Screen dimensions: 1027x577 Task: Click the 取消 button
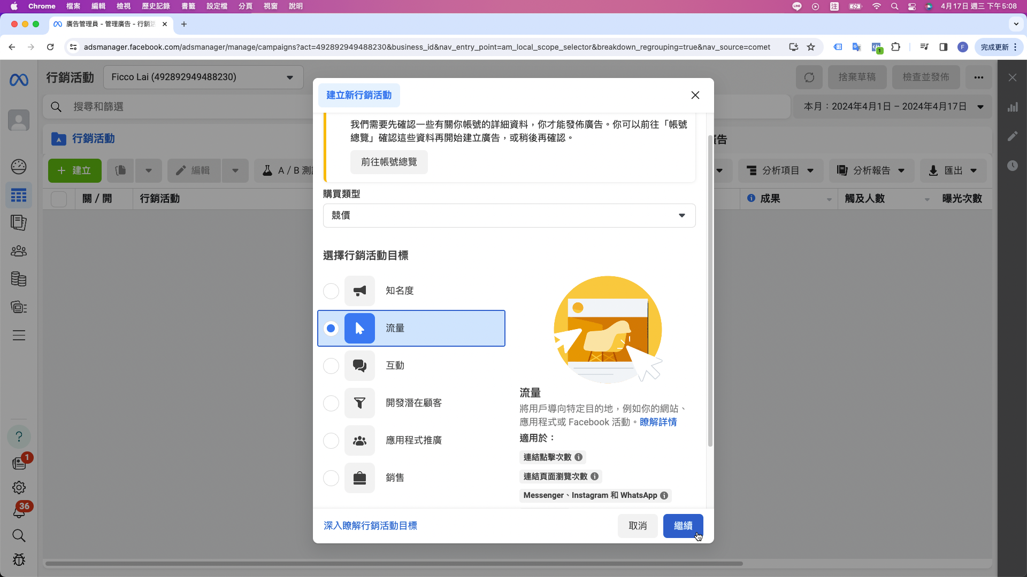point(638,526)
